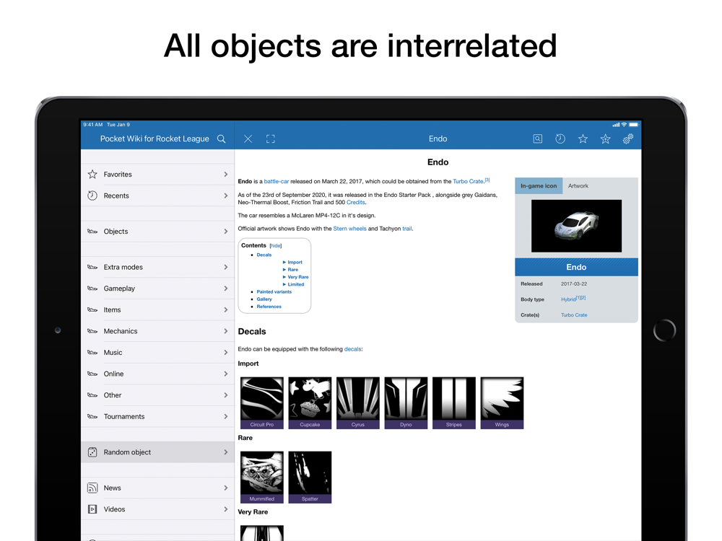Follow the battle-car link
The width and height of the screenshot is (722, 541).
(277, 181)
